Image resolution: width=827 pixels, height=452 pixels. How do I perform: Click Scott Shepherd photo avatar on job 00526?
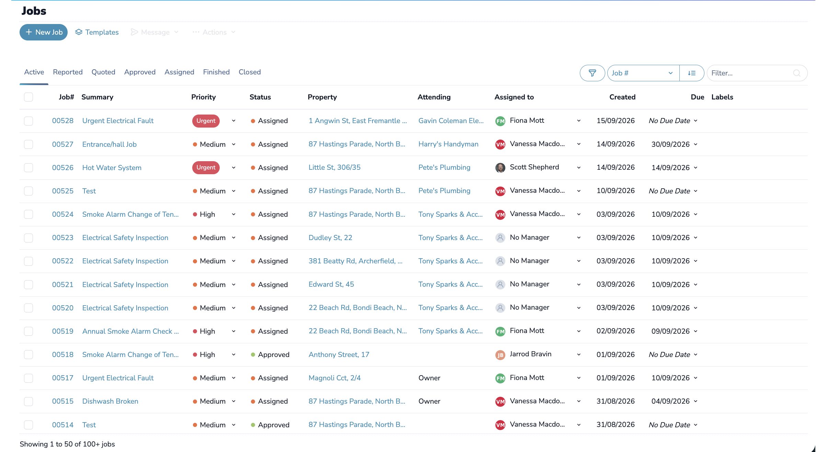coord(500,168)
